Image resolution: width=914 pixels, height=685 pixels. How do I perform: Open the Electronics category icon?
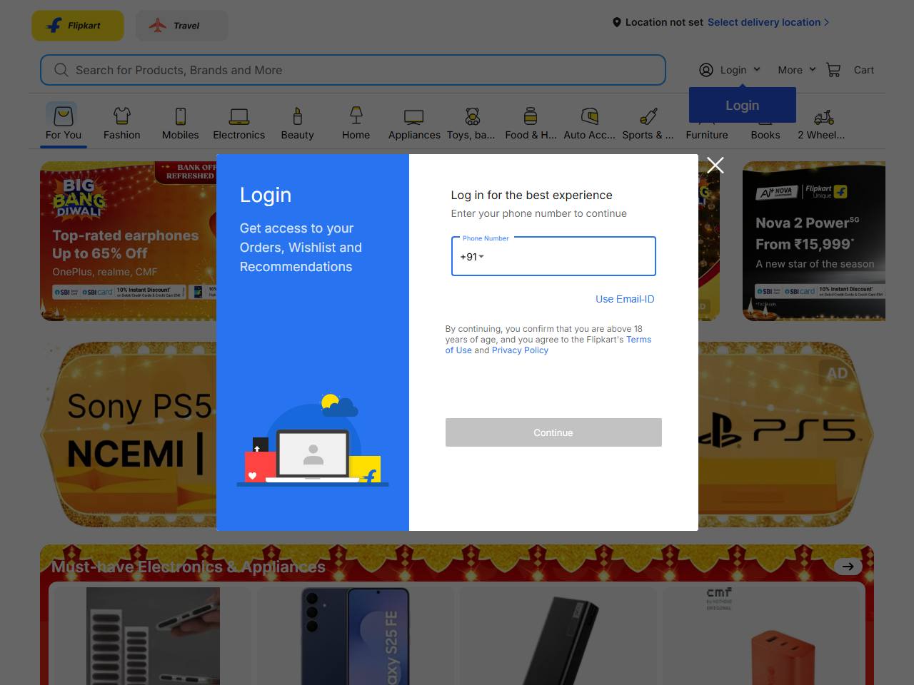click(239, 116)
